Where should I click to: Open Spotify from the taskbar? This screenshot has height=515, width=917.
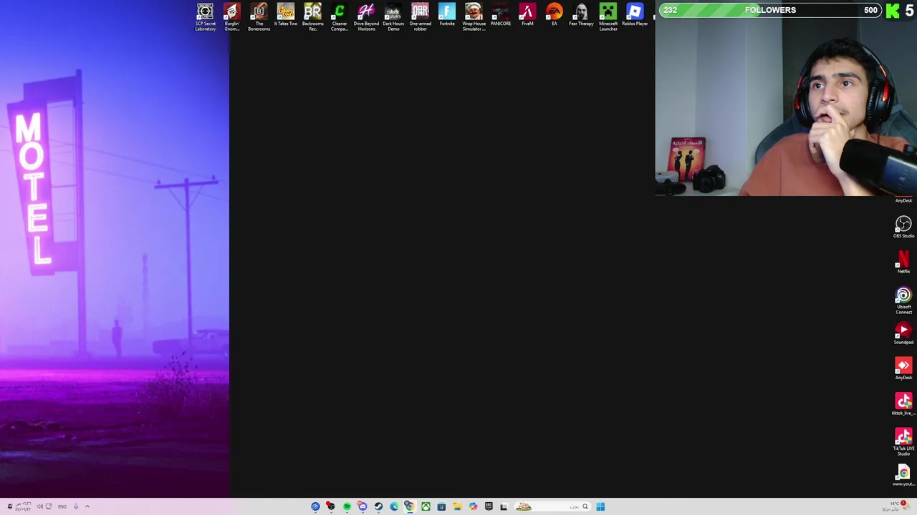click(x=347, y=506)
